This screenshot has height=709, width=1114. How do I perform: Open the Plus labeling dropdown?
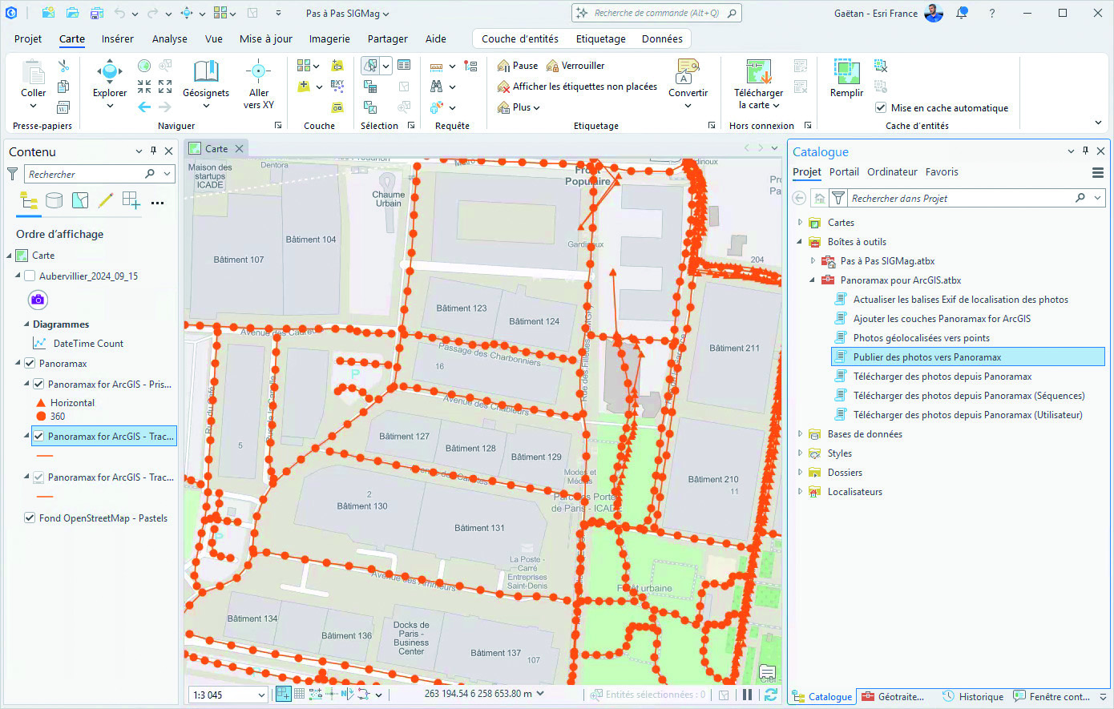tap(519, 107)
